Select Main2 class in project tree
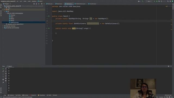Screen dimensions: 174x98 [11, 19]
